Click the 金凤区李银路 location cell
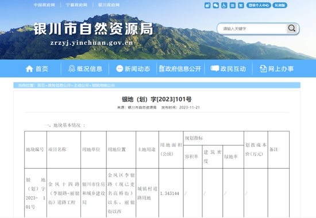 point(121,193)
